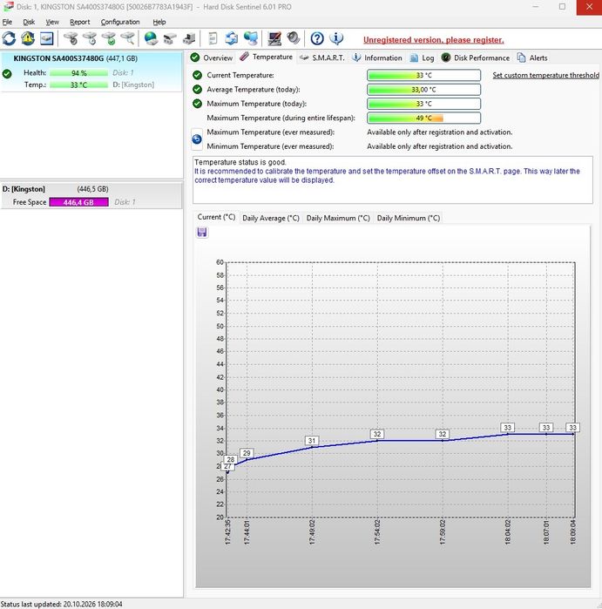The image size is (602, 609).
Task: Switch to the Overview tab
Action: click(x=212, y=58)
